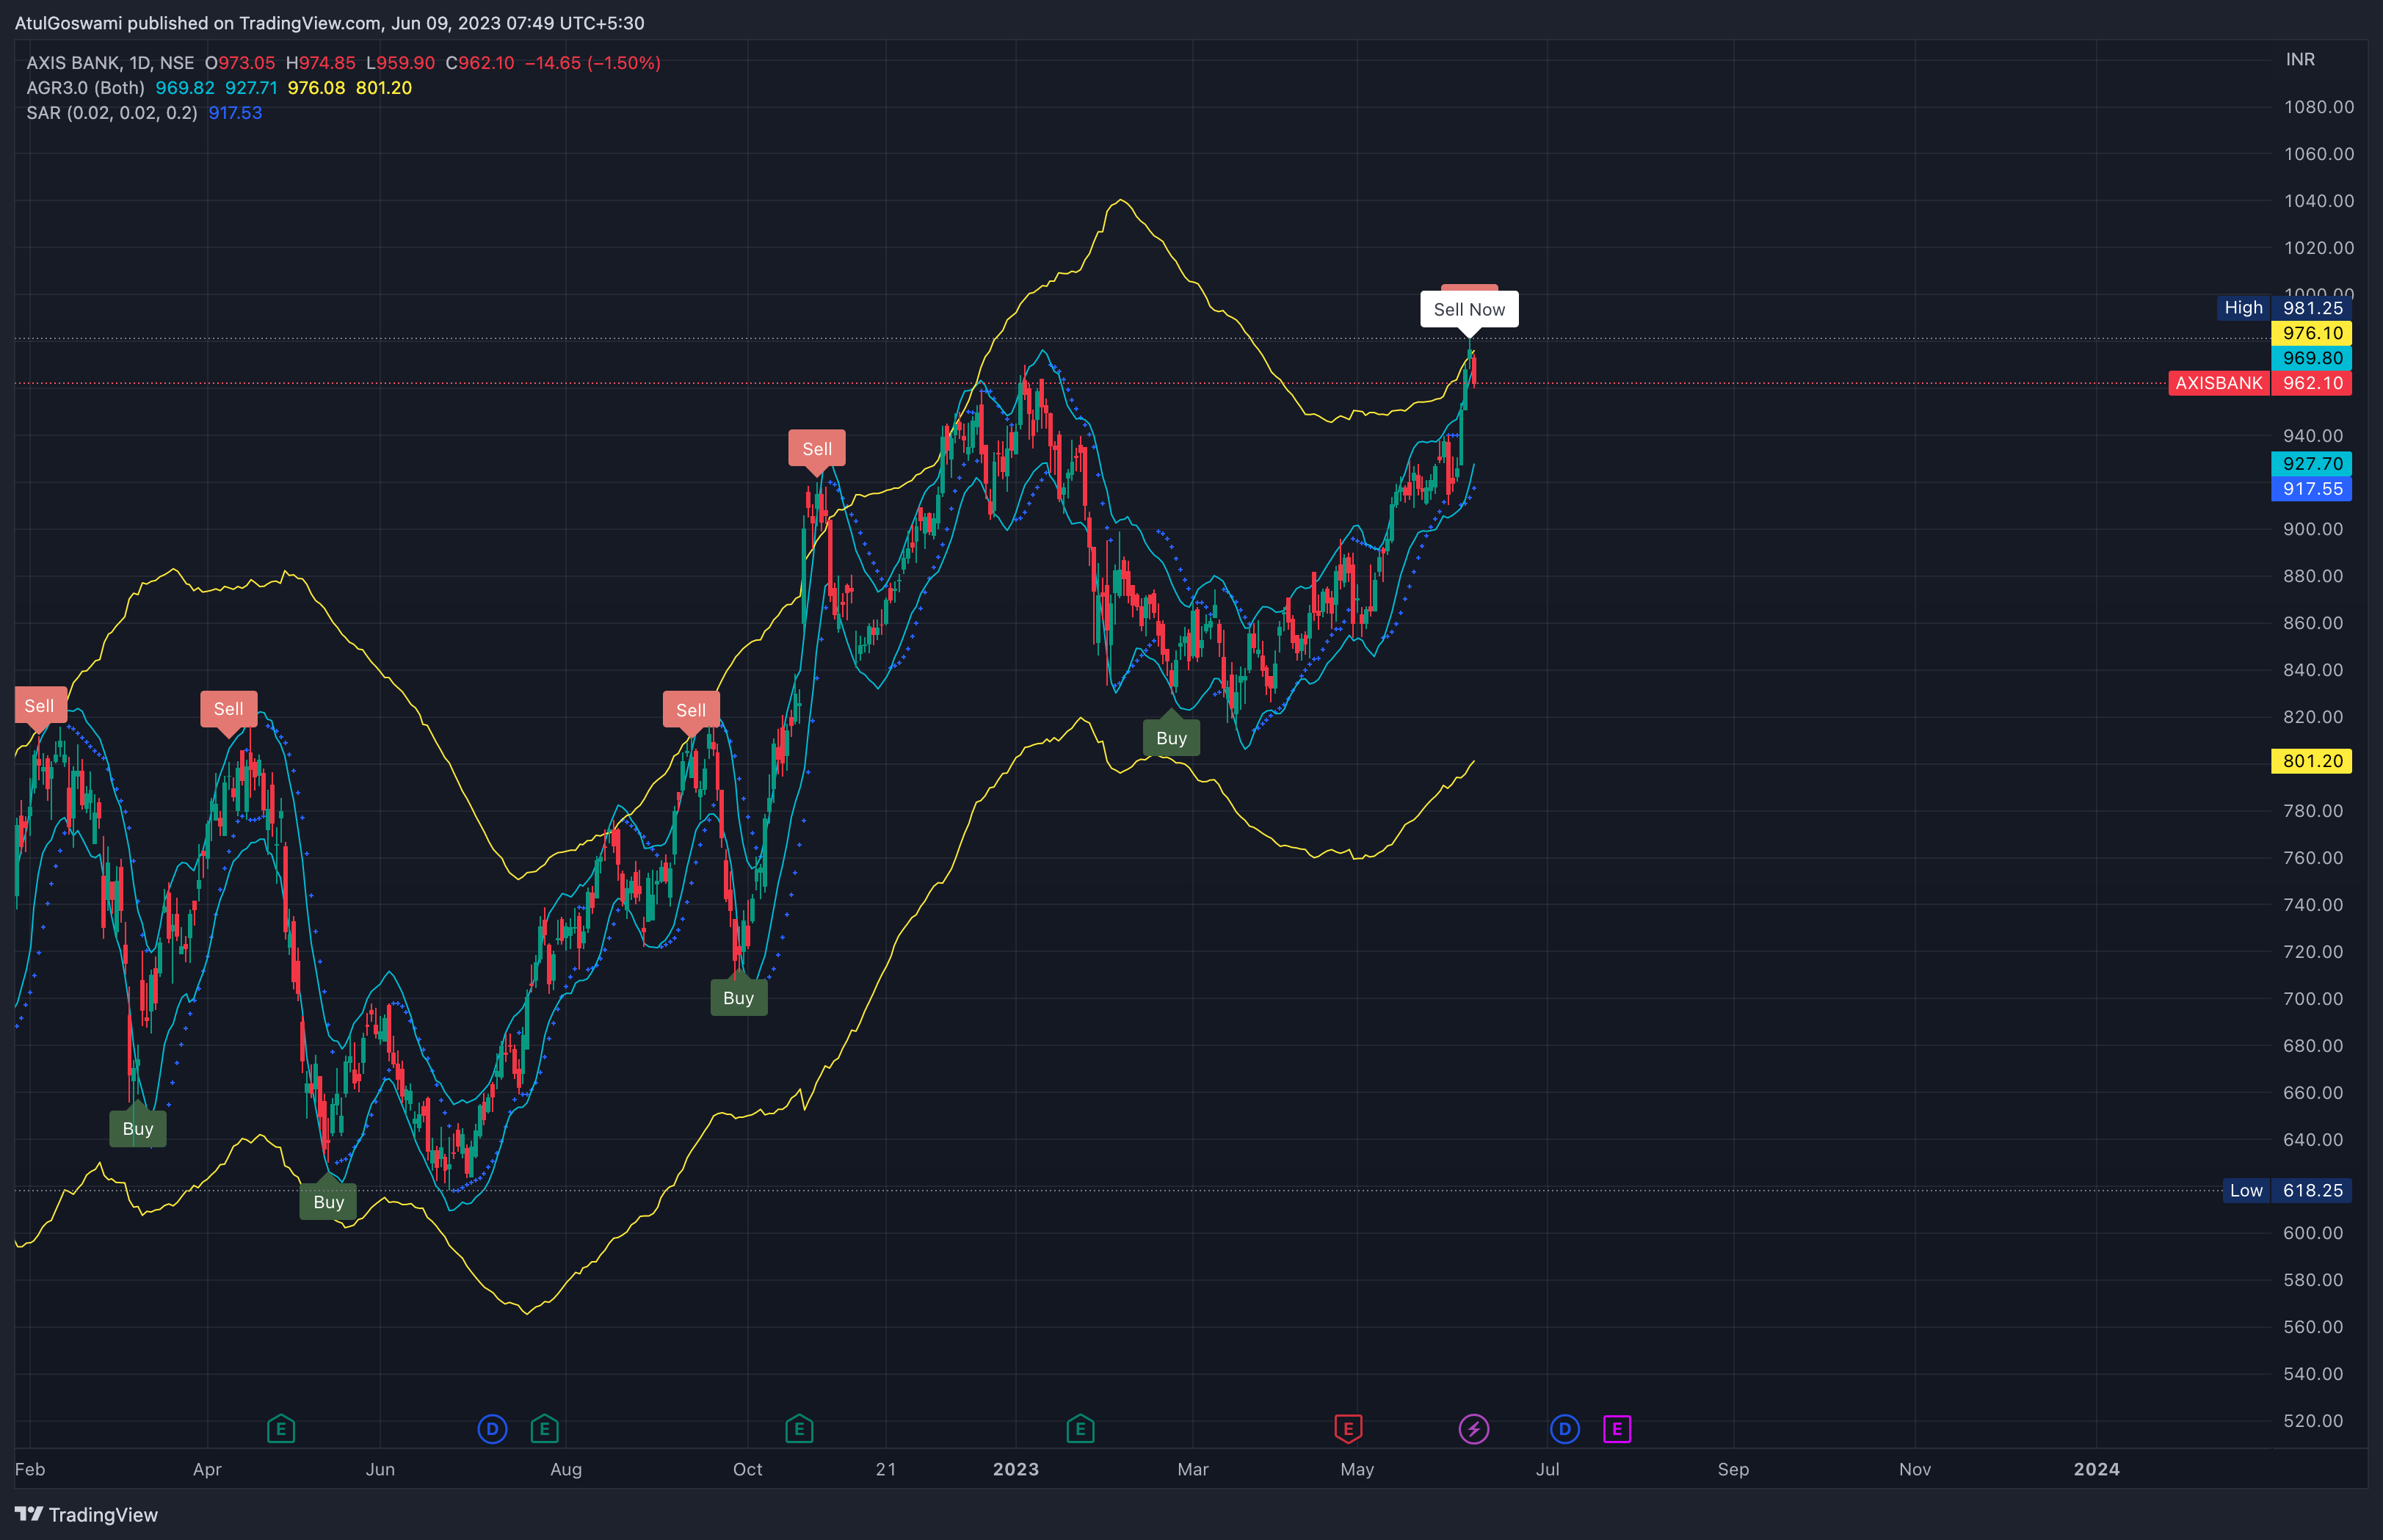Click the purple lightning event icon
Viewport: 2383px width, 1540px height.
coord(1473,1429)
